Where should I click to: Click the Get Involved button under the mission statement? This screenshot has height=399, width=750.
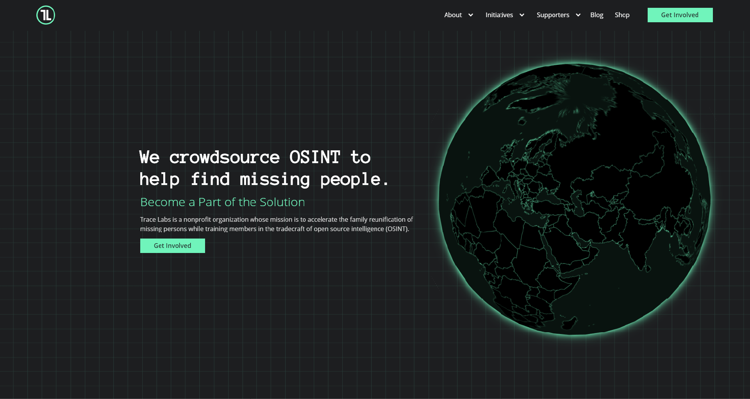(x=172, y=246)
